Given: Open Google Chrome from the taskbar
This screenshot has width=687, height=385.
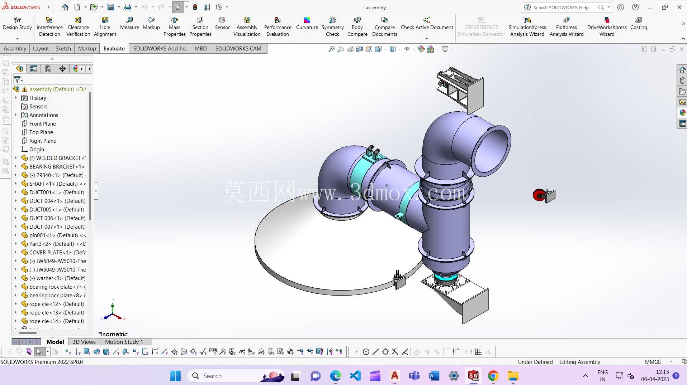Looking at the screenshot, I should [493, 376].
